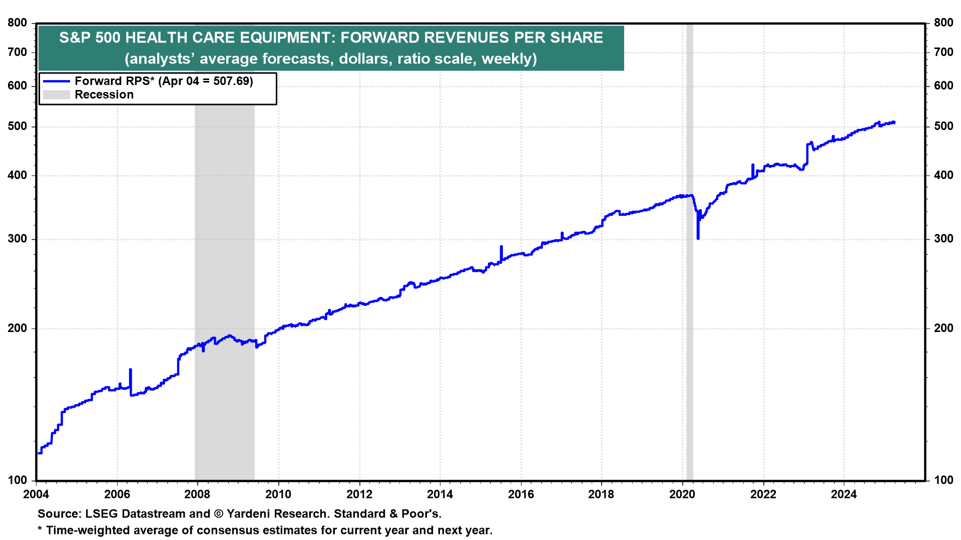Image resolution: width=961 pixels, height=540 pixels.
Task: Click the 2008 x-axis year label
Action: pos(197,494)
